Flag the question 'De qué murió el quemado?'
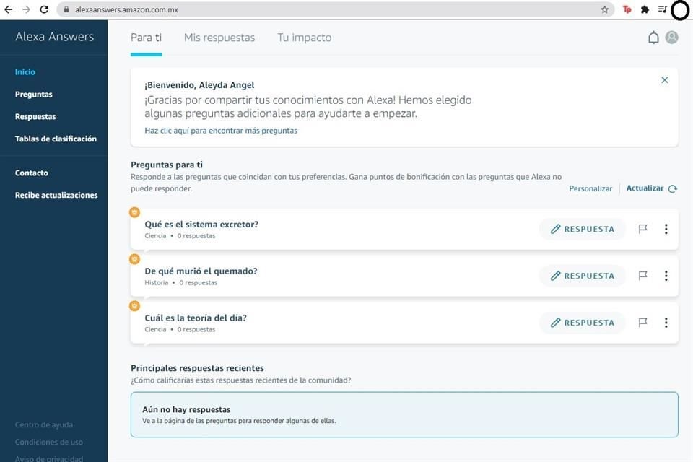This screenshot has width=693, height=462. click(x=642, y=276)
